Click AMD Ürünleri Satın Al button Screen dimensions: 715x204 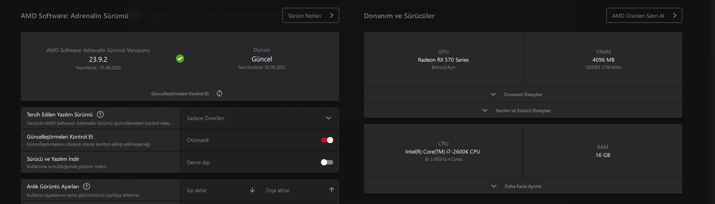coord(644,15)
